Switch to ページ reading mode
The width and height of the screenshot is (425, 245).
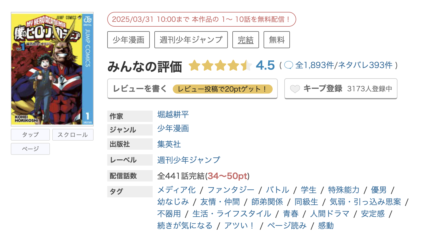30,149
